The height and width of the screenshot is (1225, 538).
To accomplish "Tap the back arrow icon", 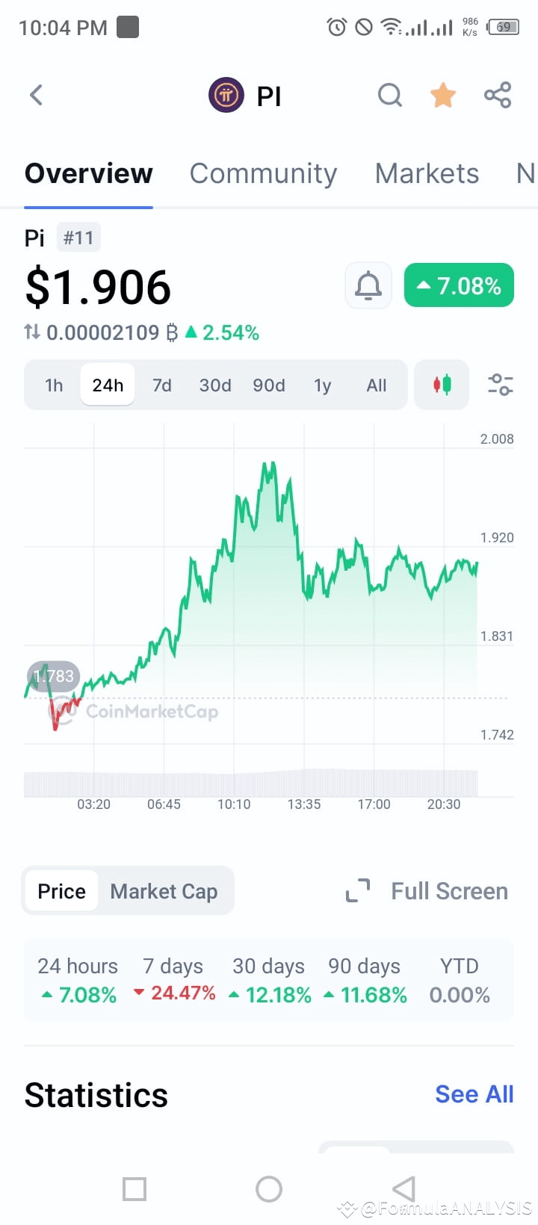I will click(x=36, y=95).
